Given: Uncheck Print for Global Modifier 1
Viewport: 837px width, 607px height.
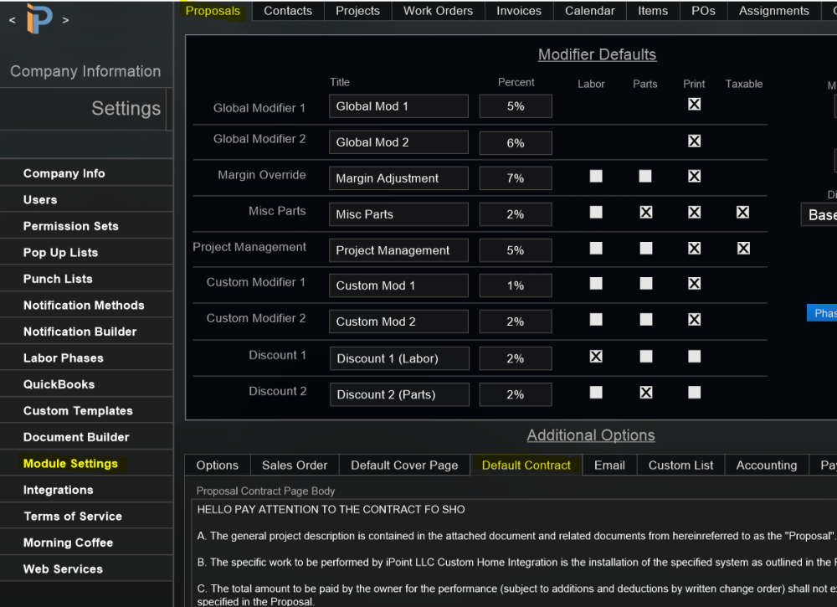Looking at the screenshot, I should [694, 105].
